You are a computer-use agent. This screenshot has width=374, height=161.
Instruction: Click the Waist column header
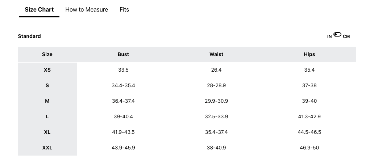216,54
